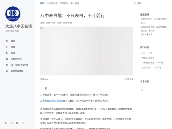
Task: Open recent post 洪志语录精选集
Action: pos(154,27)
